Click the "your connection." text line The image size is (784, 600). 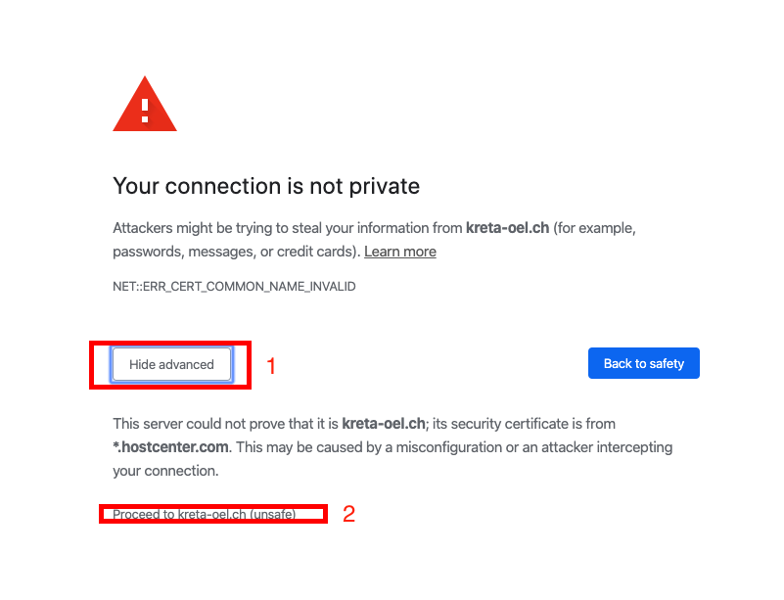pos(165,471)
